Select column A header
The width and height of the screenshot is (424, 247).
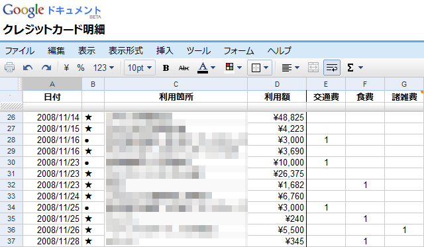(x=52, y=84)
